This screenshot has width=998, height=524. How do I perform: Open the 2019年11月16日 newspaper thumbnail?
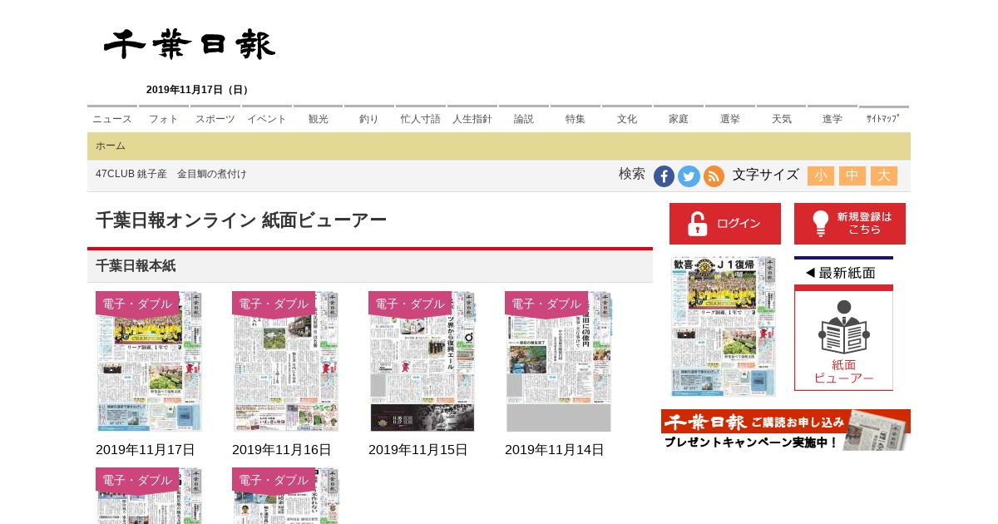tap(285, 361)
